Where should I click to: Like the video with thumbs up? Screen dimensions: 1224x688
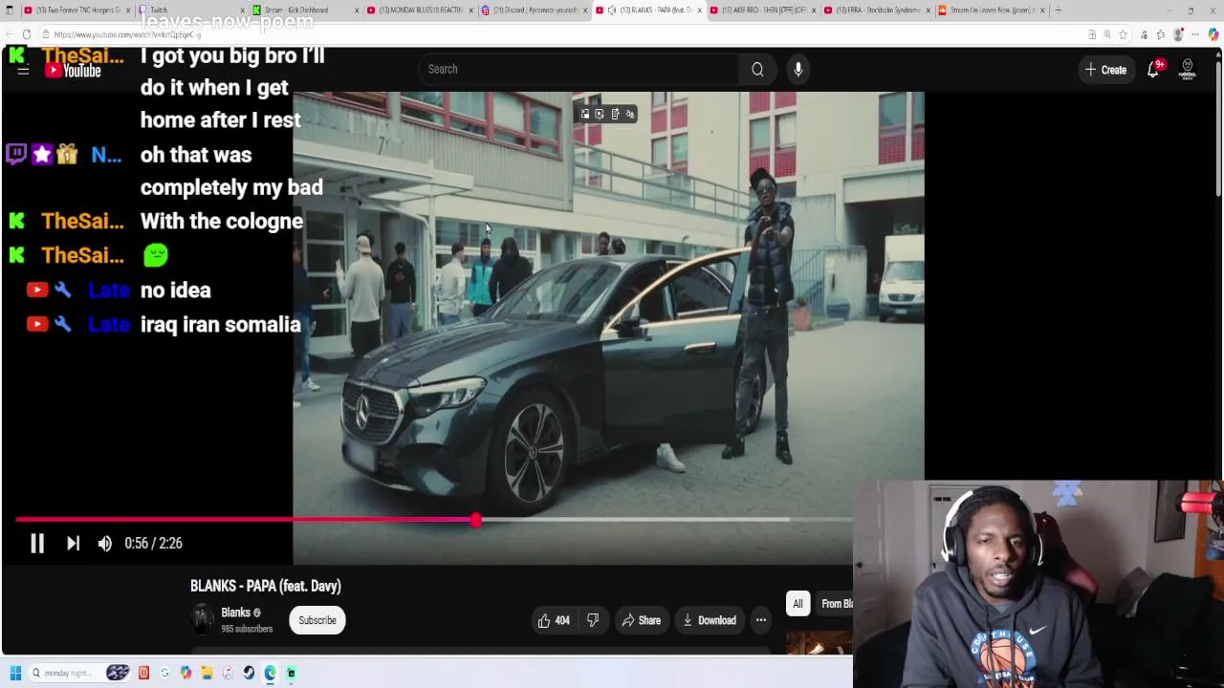(x=554, y=620)
